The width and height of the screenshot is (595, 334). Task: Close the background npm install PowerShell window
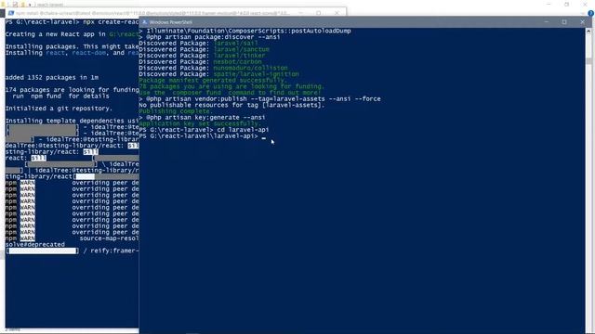[337, 13]
